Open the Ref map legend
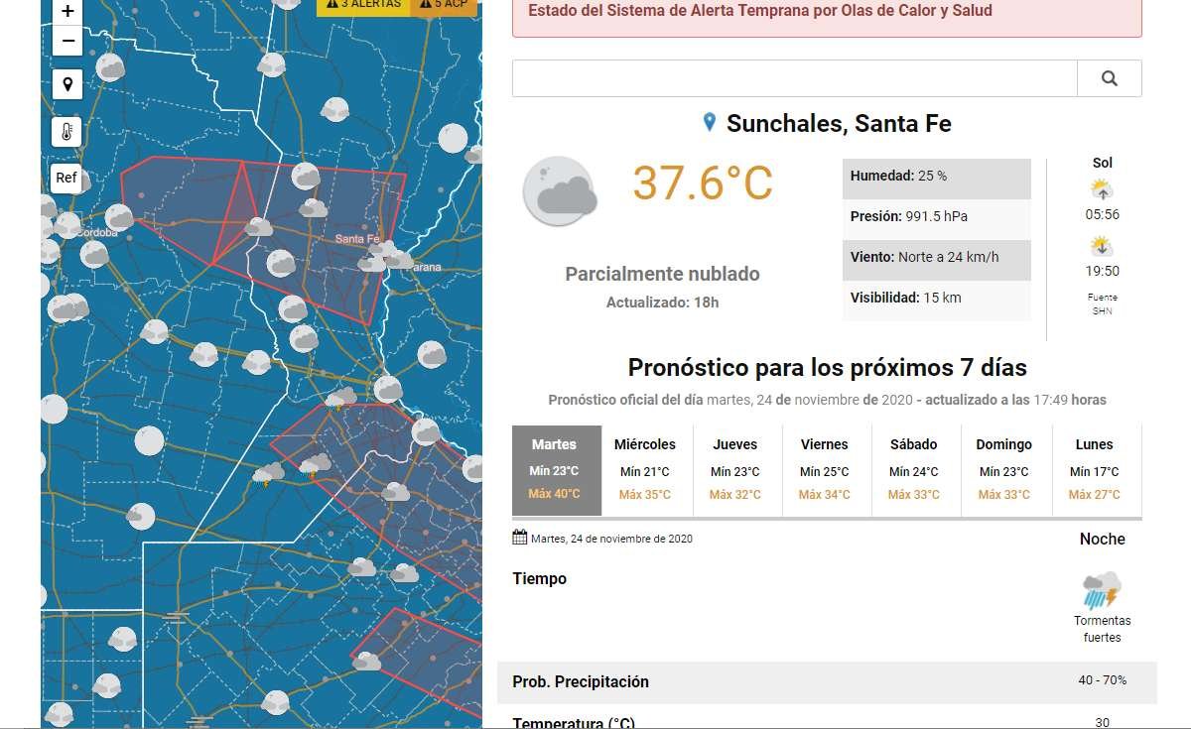Screen dimensions: 1191x729 pyautogui.click(x=66, y=179)
